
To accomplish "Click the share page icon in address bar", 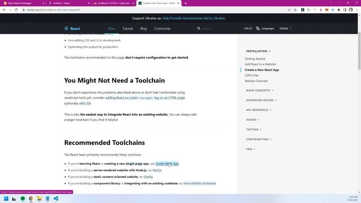I will coord(289,10).
